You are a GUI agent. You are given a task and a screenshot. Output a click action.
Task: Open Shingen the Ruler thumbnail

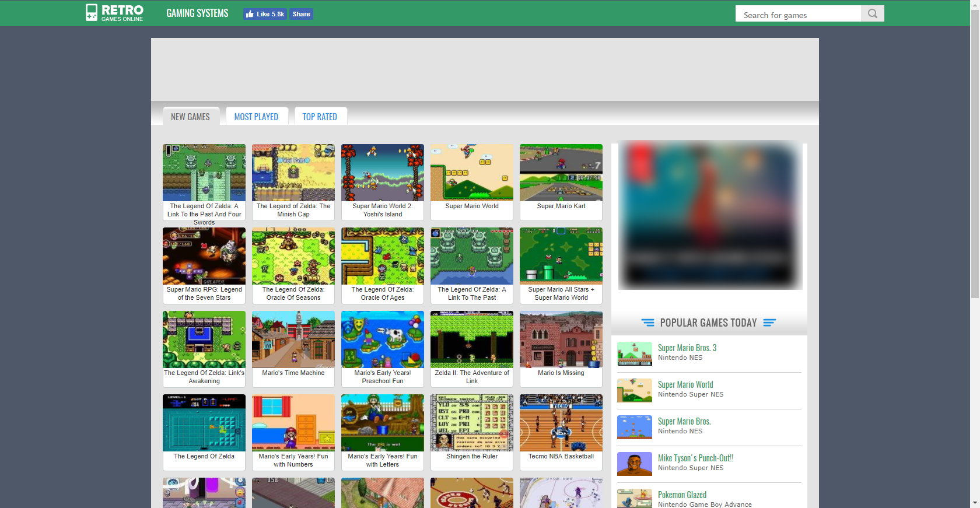pyautogui.click(x=472, y=423)
